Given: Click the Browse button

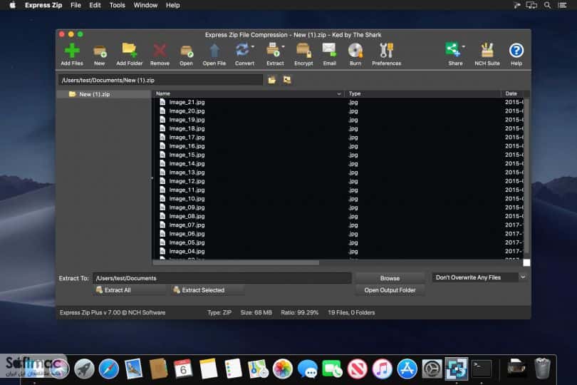Looking at the screenshot, I should 390,278.
